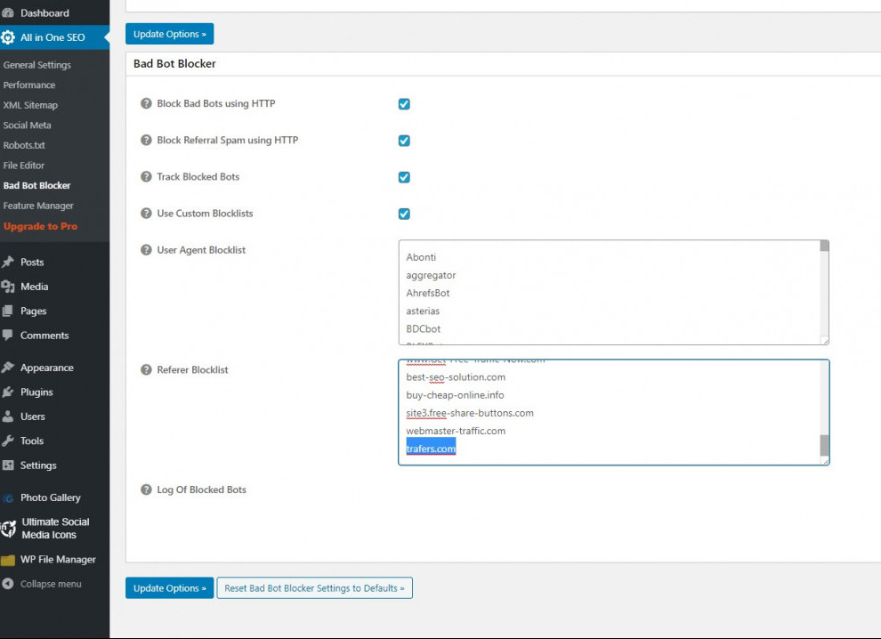This screenshot has height=639, width=881.
Task: Click the Abonti entry in user agent list
Action: click(421, 257)
